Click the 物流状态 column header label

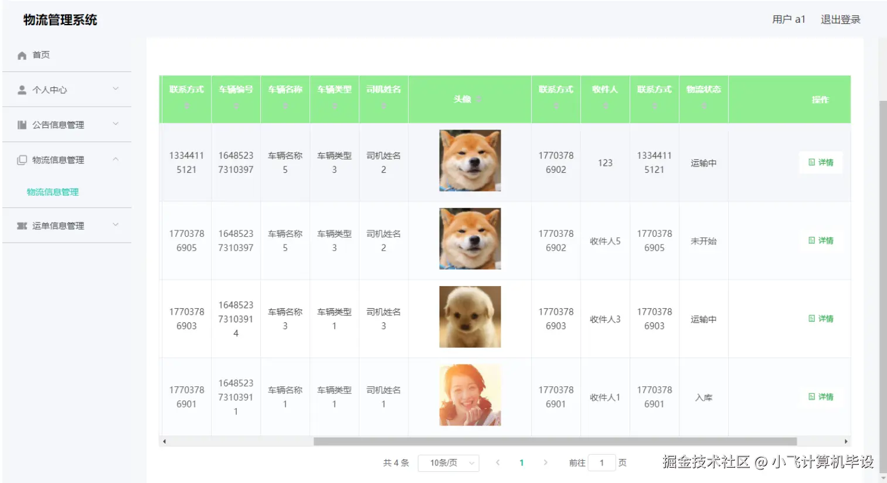click(x=704, y=89)
